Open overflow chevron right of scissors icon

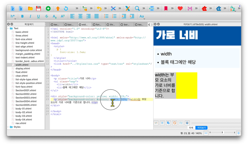pyautogui.click(x=120, y=8)
